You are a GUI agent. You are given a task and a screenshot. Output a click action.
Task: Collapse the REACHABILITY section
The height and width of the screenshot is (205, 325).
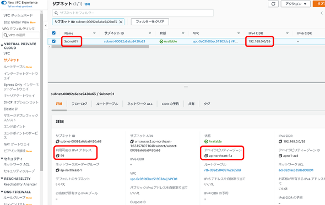point(2,179)
